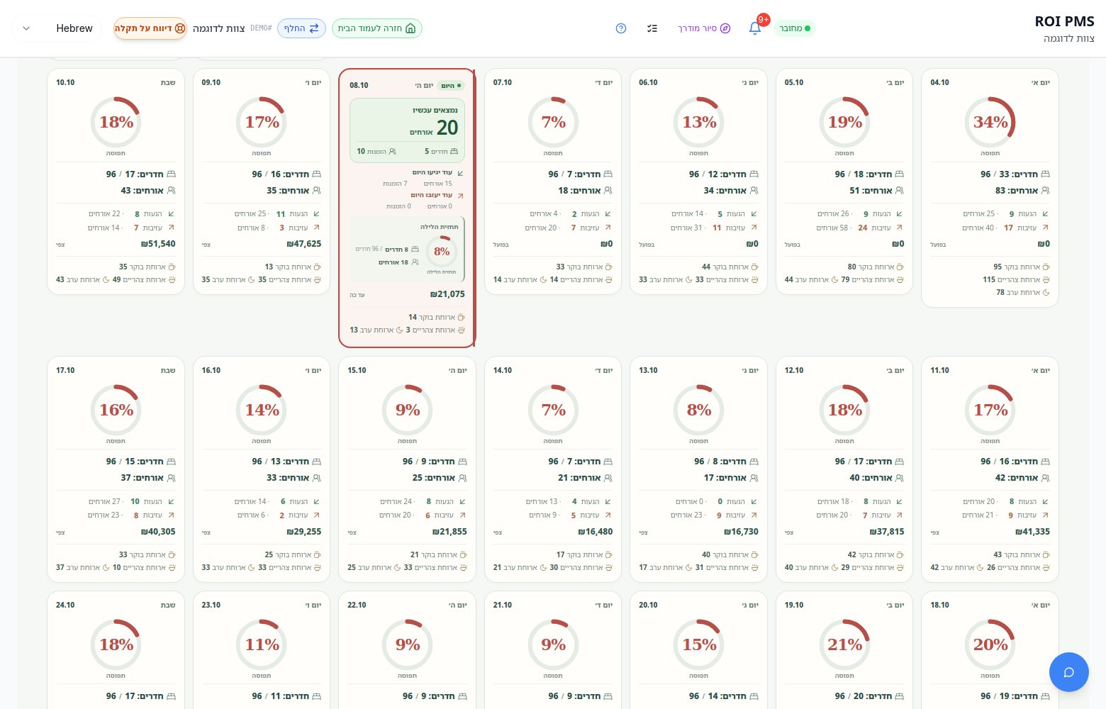This screenshot has height=709, width=1106.
Task: Click the 21% occupancy figure on 19.10
Action: click(845, 644)
